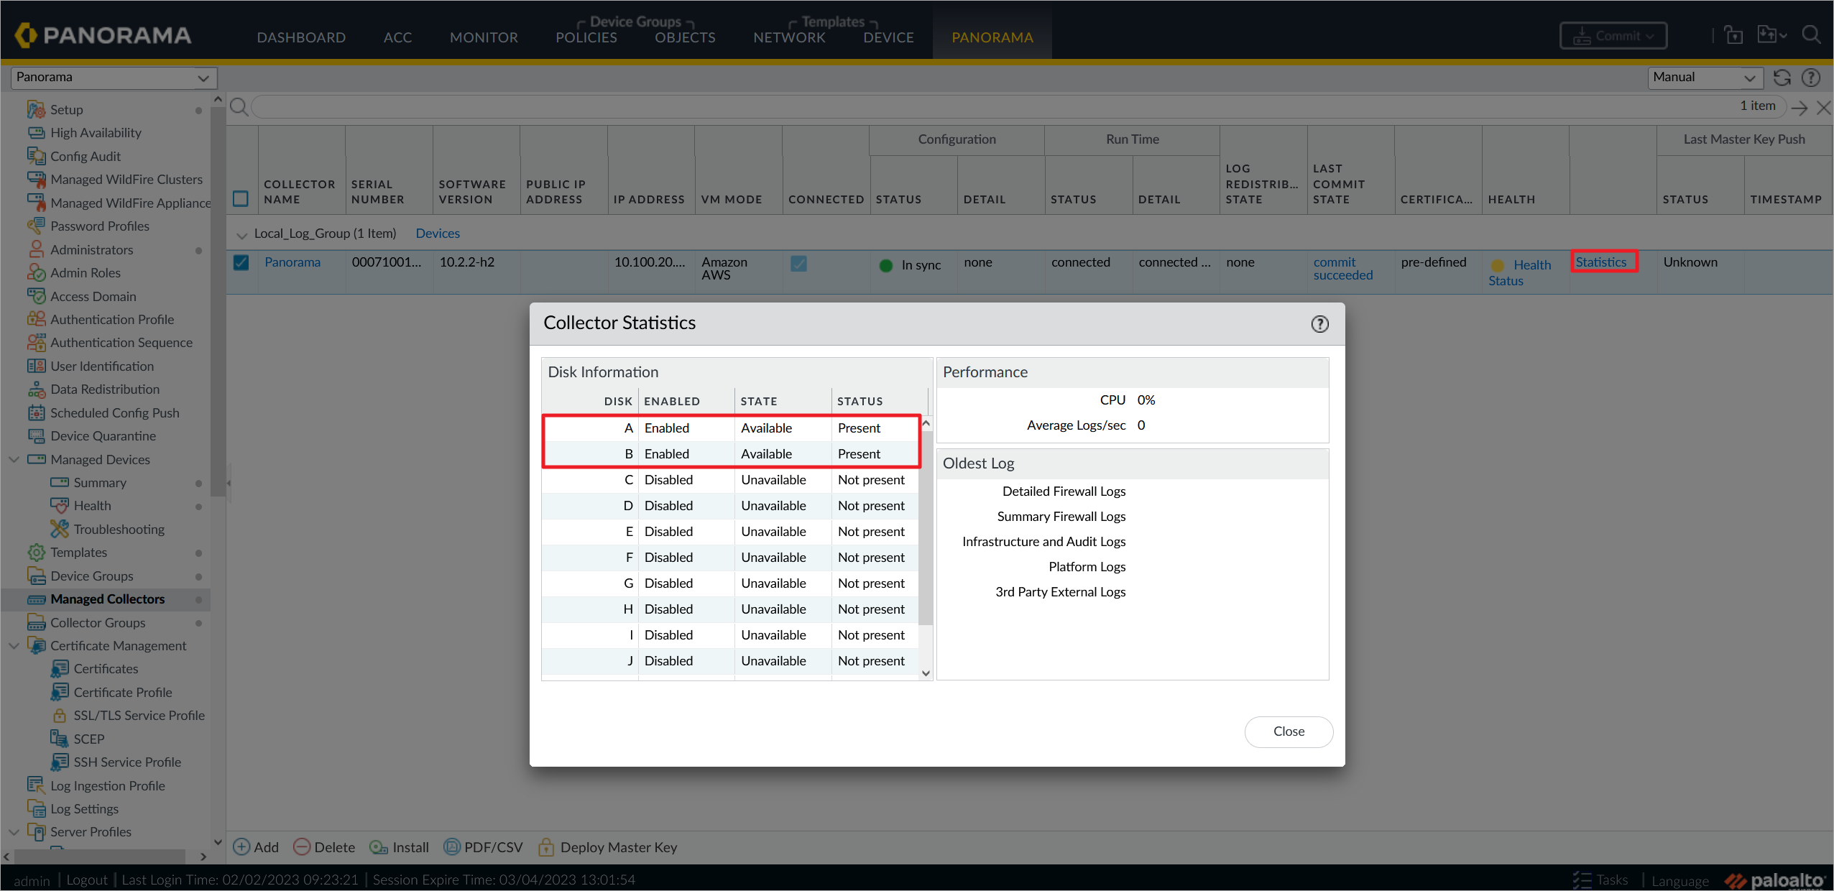Click the Language option in footer
1834x891 pixels.
(x=1680, y=880)
